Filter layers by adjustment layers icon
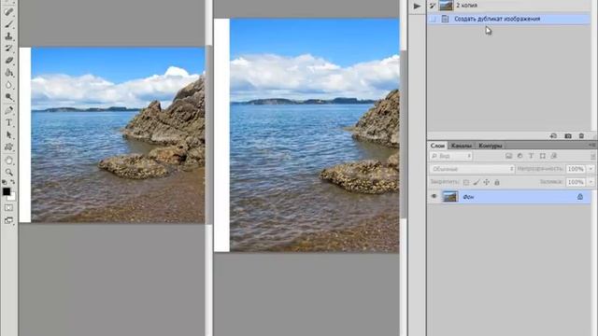Screen dimensions: 598x336 pos(520,156)
